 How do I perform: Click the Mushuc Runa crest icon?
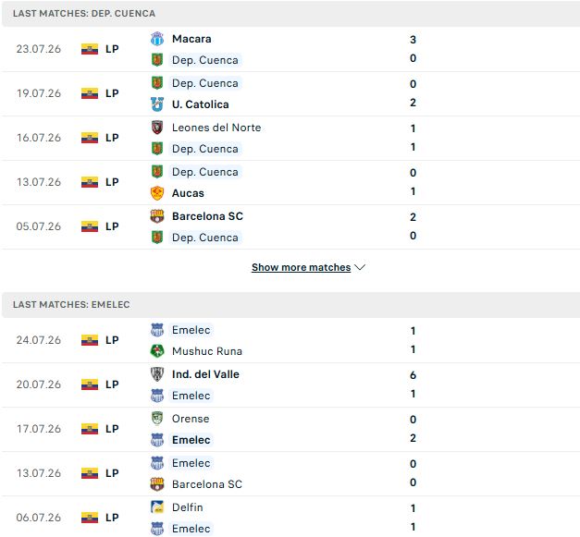tap(157, 351)
